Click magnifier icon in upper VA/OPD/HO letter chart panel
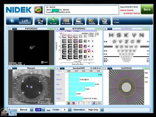156x117 pixels. [110, 29]
